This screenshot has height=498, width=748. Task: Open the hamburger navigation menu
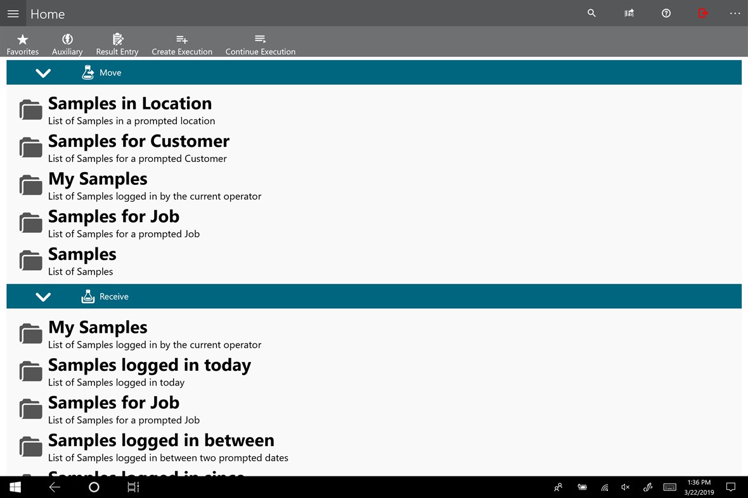click(x=13, y=13)
